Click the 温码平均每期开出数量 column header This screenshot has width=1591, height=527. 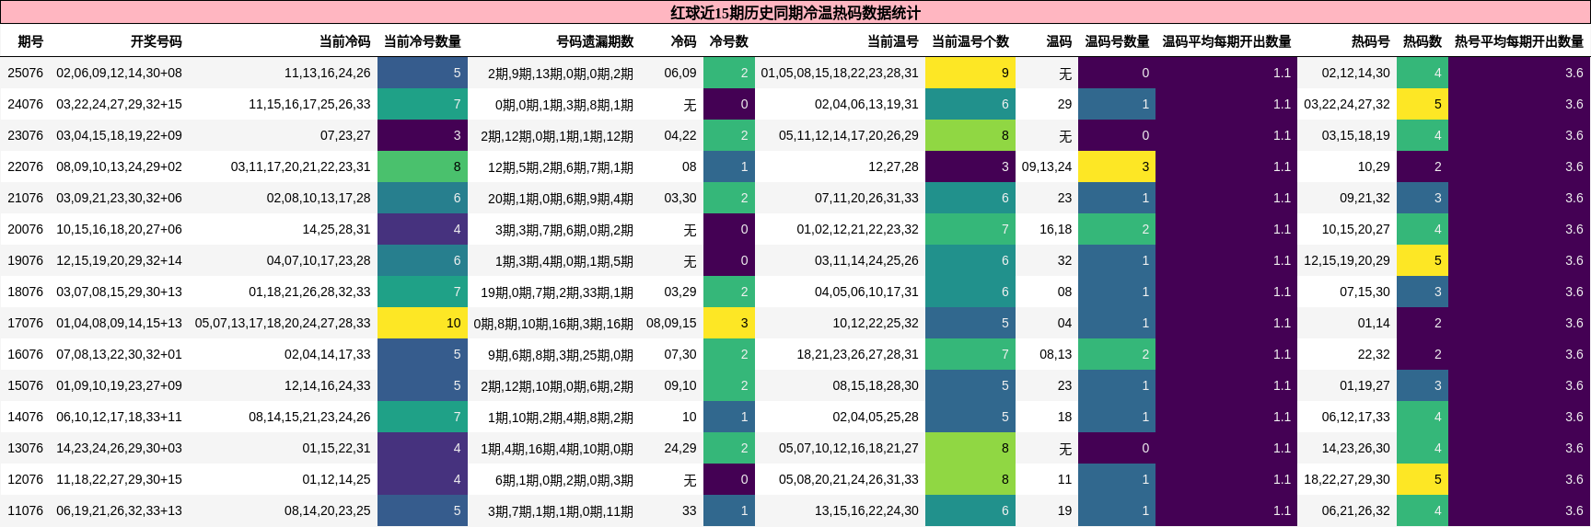click(x=1226, y=41)
